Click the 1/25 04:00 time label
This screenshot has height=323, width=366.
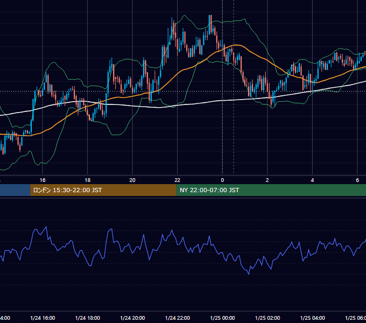coord(313,318)
